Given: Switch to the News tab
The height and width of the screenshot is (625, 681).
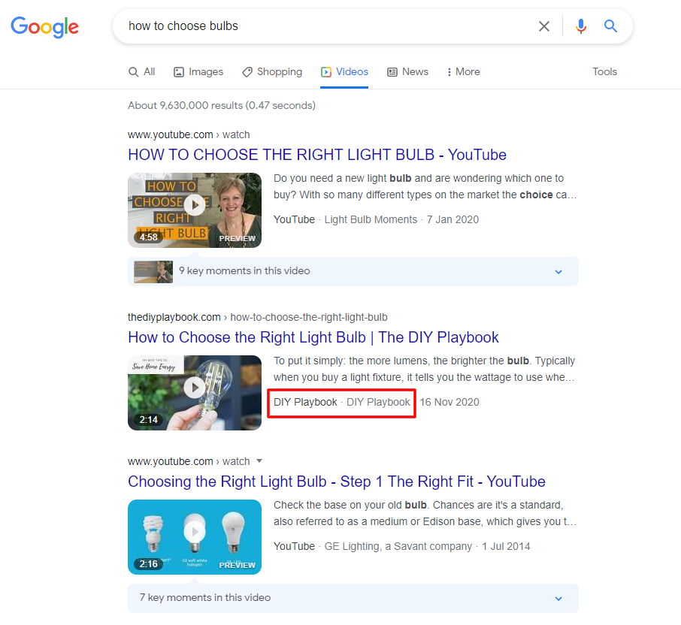Looking at the screenshot, I should pos(407,71).
